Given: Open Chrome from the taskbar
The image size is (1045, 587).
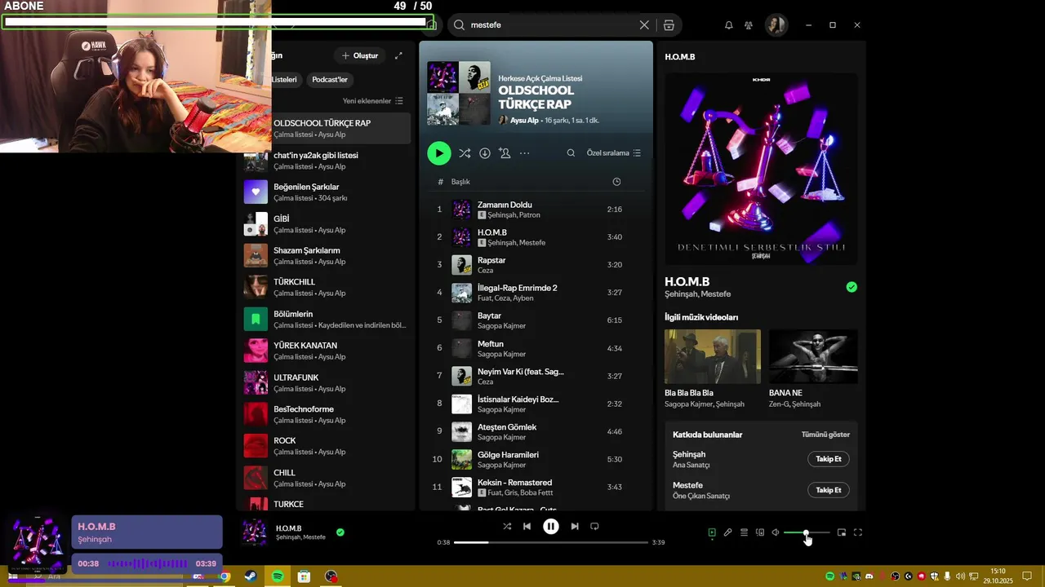Looking at the screenshot, I should coord(225,576).
